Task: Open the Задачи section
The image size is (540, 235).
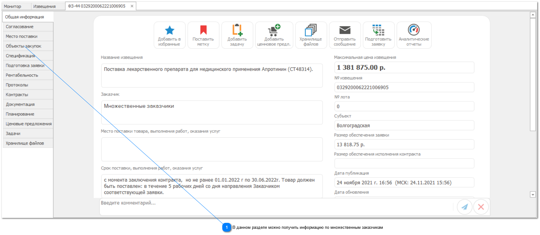Action: [x=28, y=133]
